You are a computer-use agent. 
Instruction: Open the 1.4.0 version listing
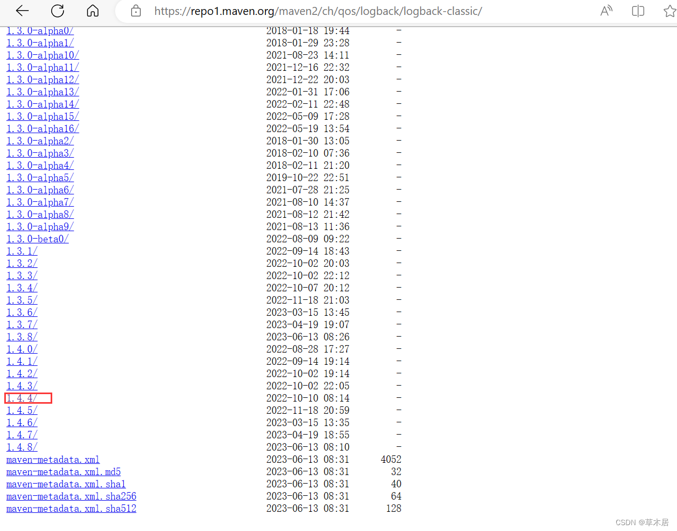(21, 349)
